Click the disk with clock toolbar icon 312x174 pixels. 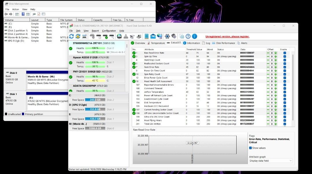tap(99, 36)
